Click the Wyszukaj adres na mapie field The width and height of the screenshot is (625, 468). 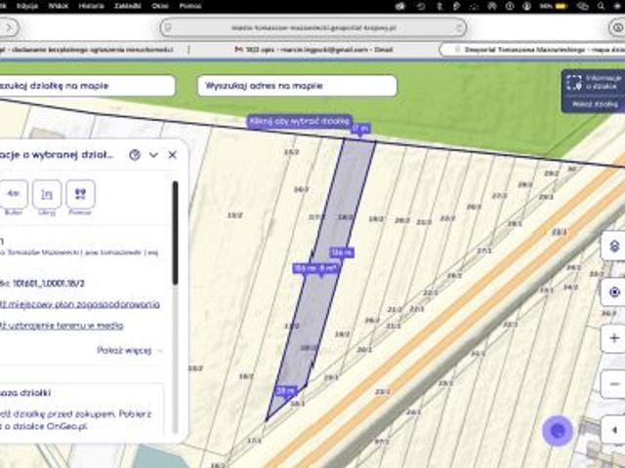pos(297,86)
